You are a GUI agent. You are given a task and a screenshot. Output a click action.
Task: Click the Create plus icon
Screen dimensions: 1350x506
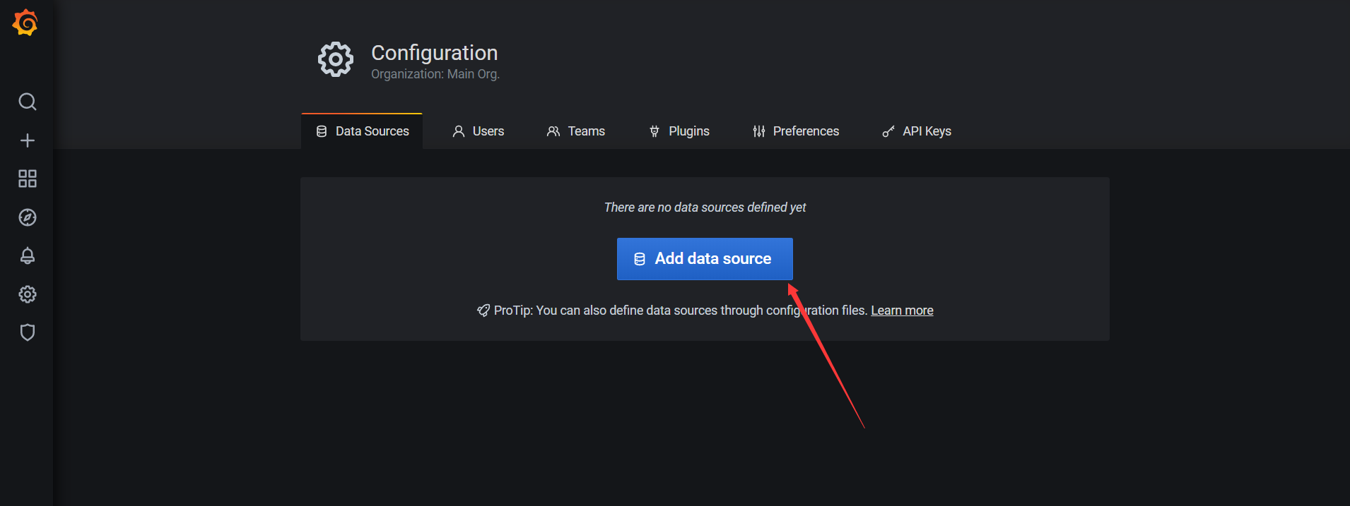click(x=28, y=140)
